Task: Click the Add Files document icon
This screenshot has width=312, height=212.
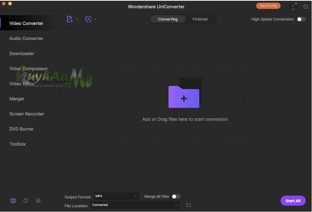Action: coord(70,19)
